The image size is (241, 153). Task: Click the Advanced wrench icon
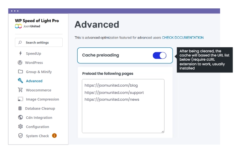20,81
